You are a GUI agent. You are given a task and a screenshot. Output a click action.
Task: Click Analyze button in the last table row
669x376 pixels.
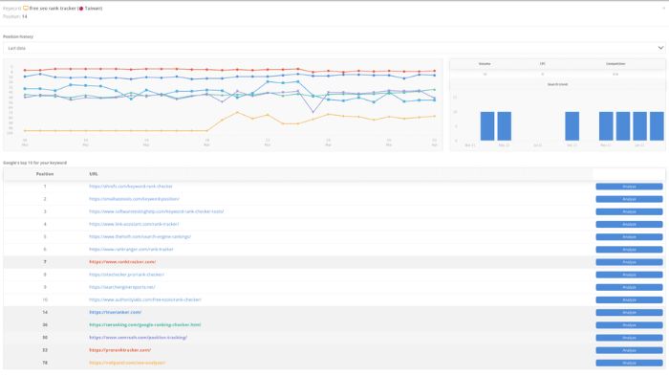click(629, 364)
